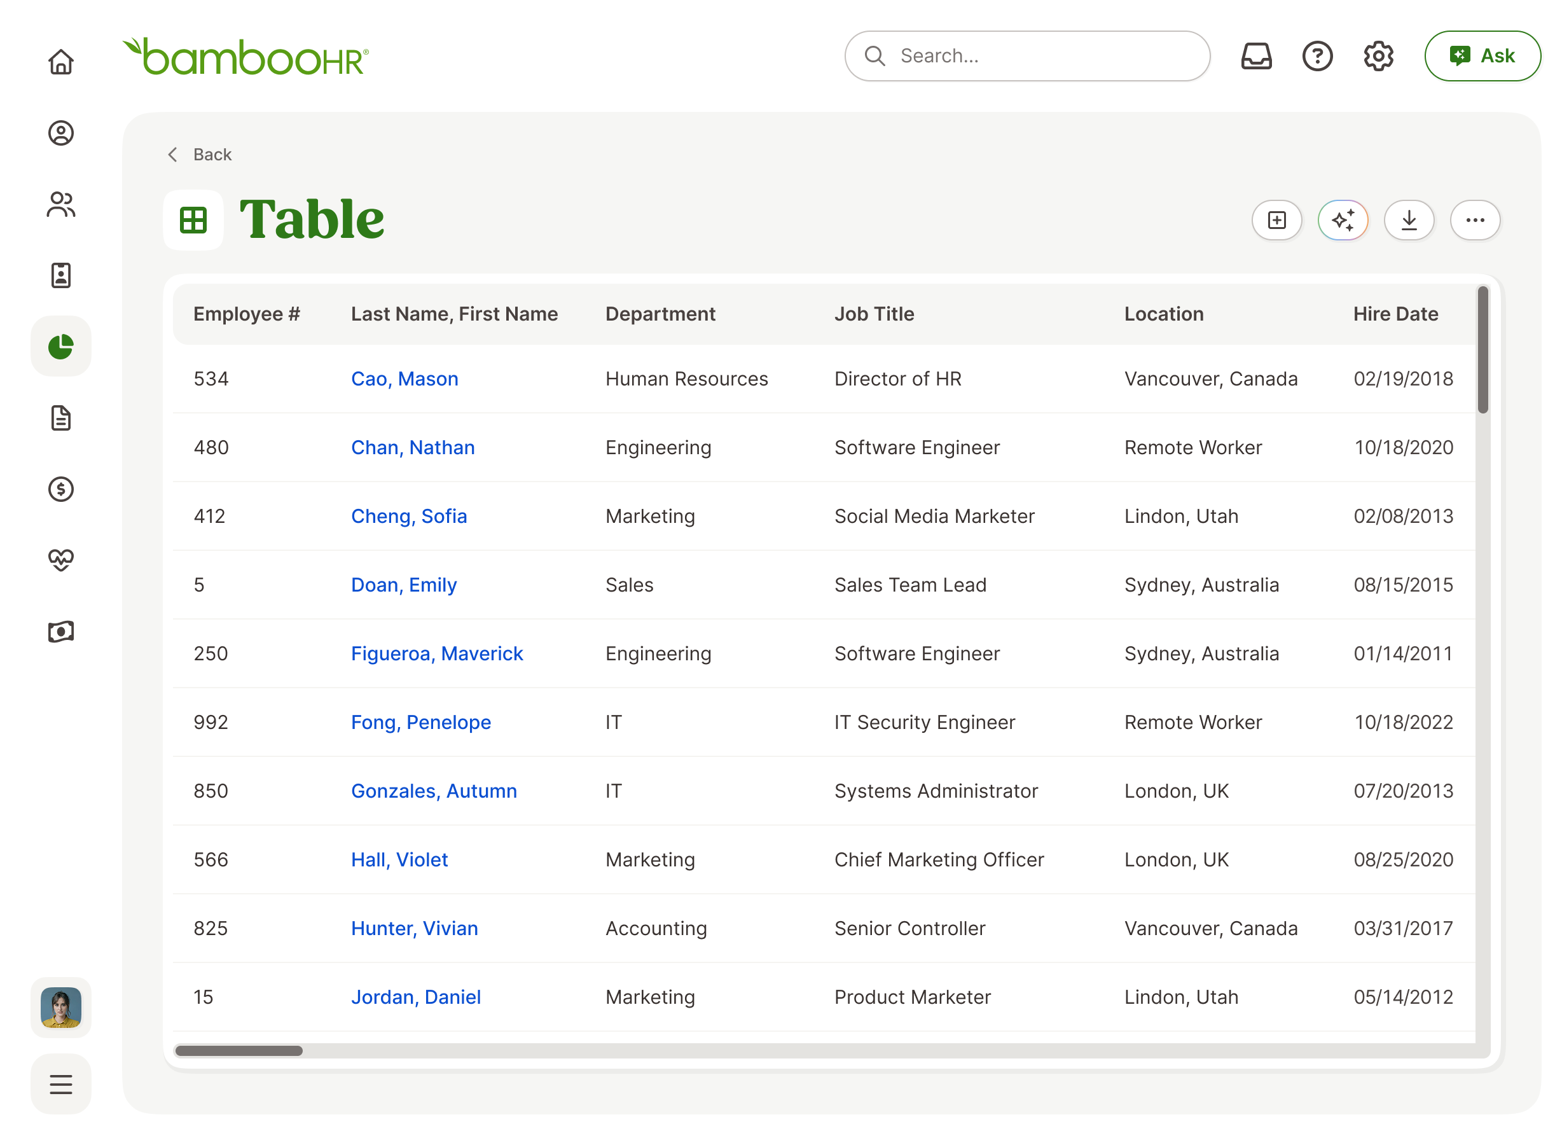The height and width of the screenshot is (1145, 1562).
Task: Open the Inbox tray icon
Action: tap(1255, 56)
